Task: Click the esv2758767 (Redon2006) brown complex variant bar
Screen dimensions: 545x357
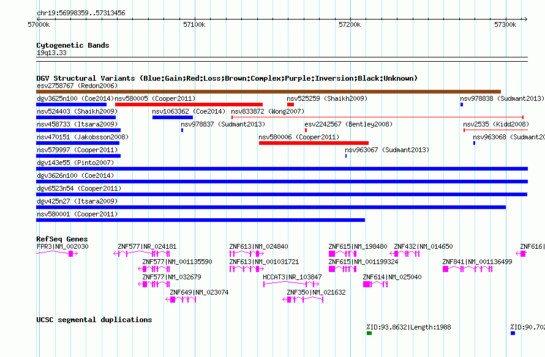Action: [x=268, y=92]
